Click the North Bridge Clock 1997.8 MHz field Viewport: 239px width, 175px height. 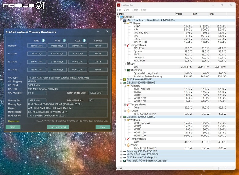(x=98, y=93)
